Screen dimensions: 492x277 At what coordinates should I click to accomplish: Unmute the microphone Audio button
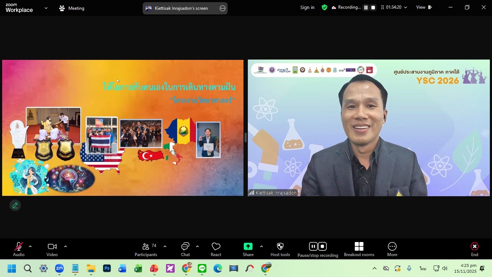(x=19, y=249)
